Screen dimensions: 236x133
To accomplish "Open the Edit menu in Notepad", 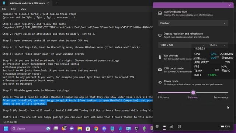I will [x=13, y=9].
